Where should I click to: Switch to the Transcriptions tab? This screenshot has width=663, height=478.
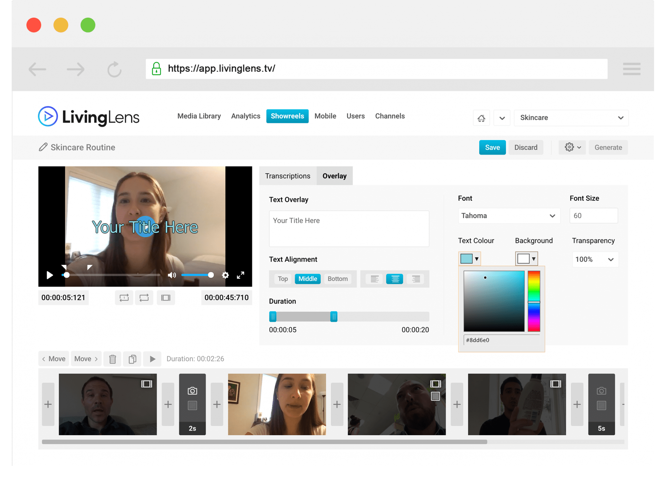(288, 176)
